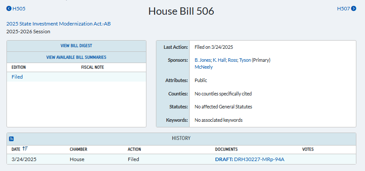
Task: Open draft document DRH30227-MRp-94A
Action: pos(259,160)
